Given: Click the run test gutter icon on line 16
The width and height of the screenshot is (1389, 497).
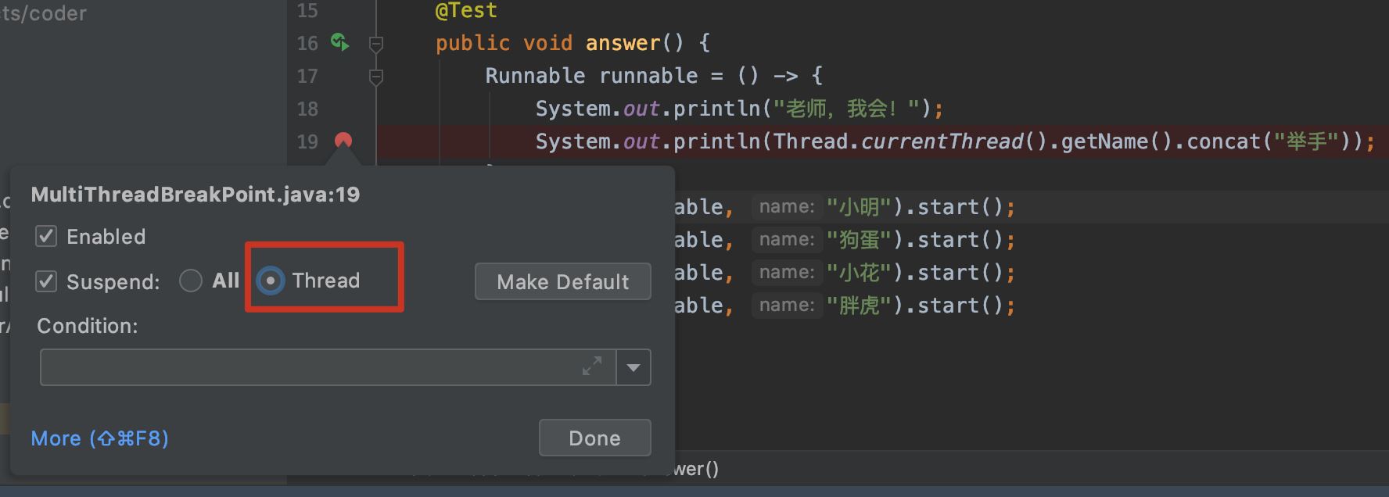Looking at the screenshot, I should [339, 42].
